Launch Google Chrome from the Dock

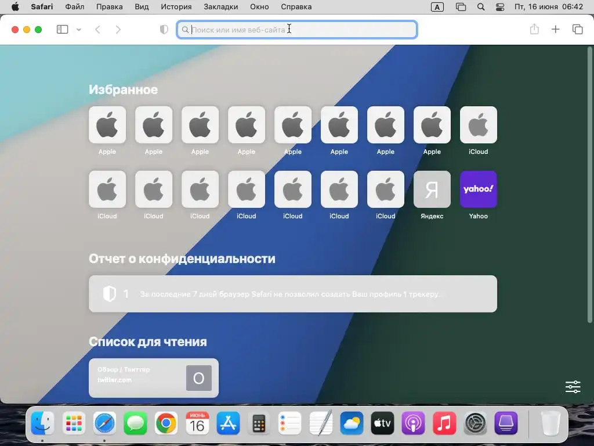click(x=166, y=423)
